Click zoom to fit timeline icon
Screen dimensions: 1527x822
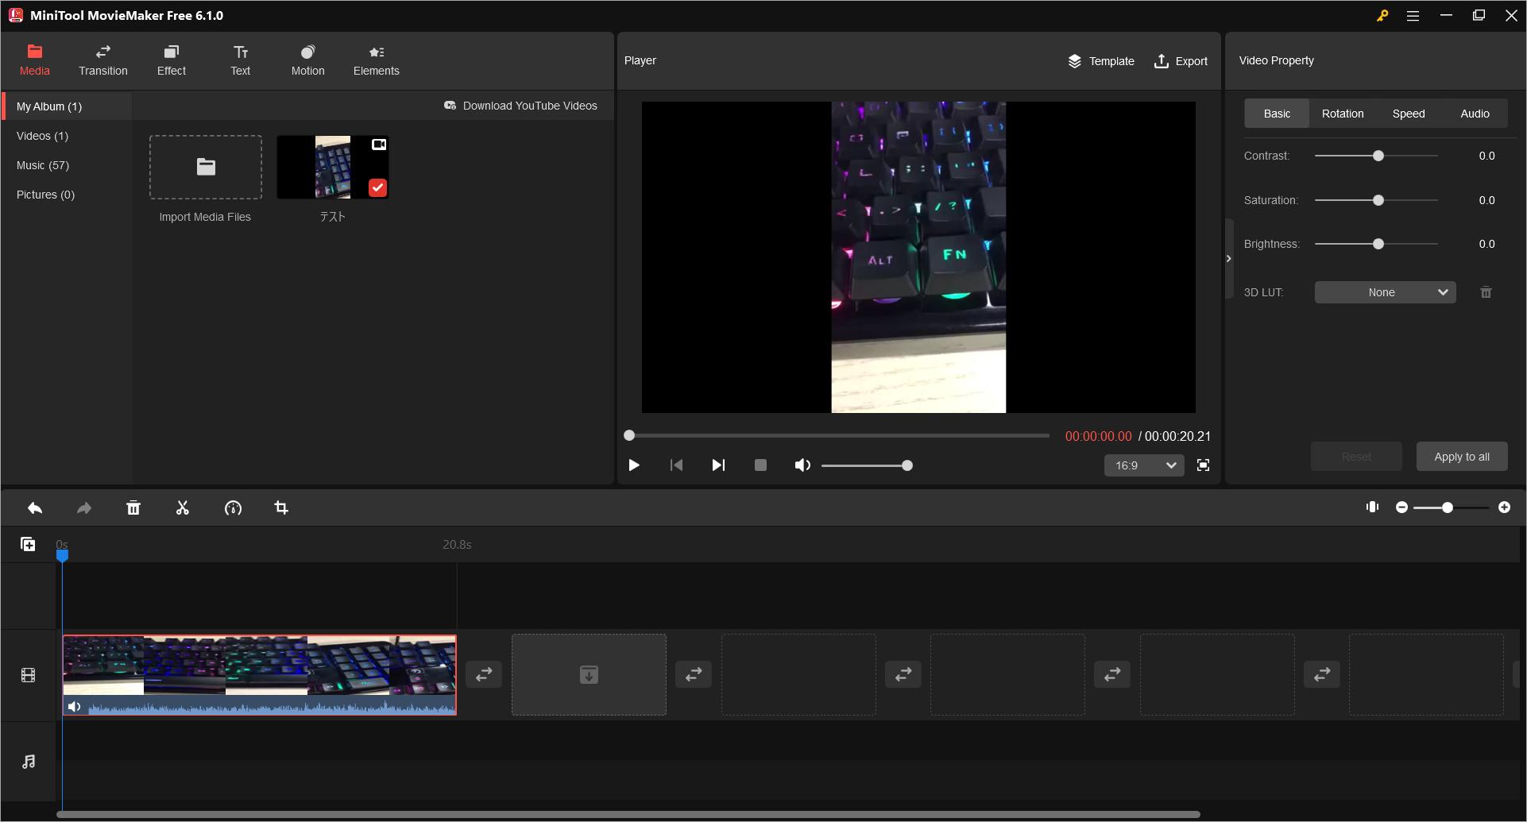click(1372, 507)
